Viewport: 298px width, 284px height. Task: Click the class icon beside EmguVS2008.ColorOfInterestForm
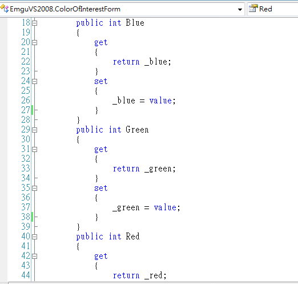point(4,9)
